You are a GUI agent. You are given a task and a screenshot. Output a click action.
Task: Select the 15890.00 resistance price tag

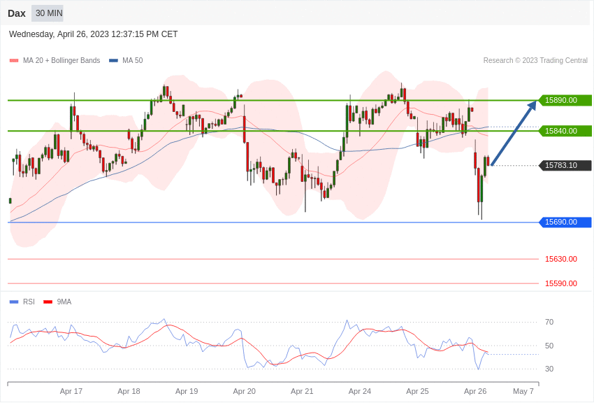(565, 101)
